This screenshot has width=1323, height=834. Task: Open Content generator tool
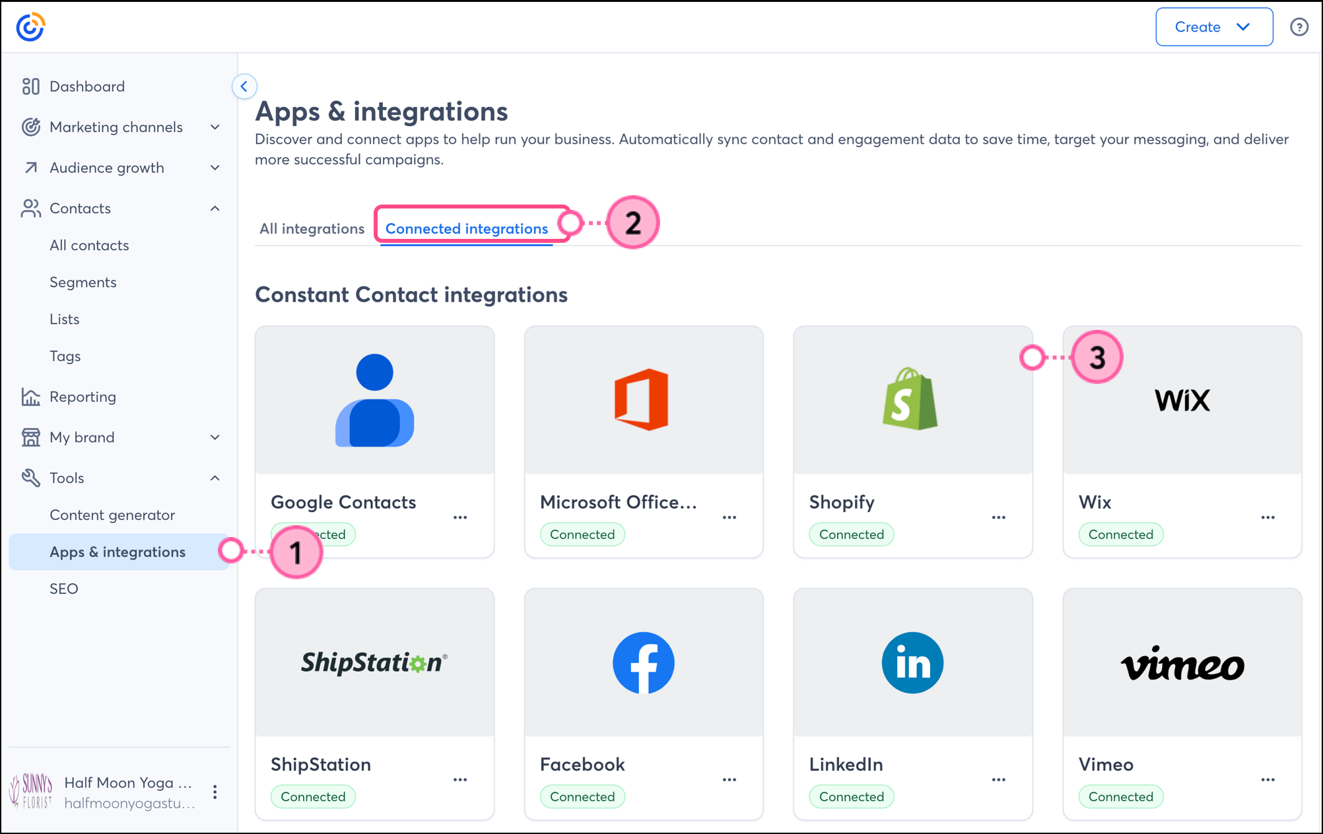112,515
